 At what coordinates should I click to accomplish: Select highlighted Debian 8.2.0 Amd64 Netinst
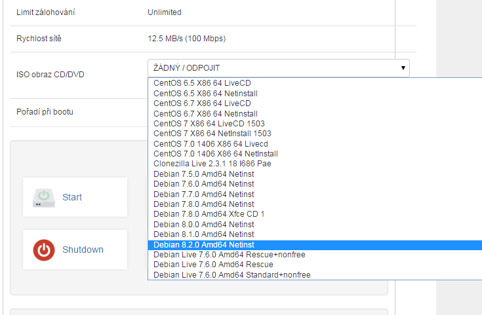click(x=203, y=244)
